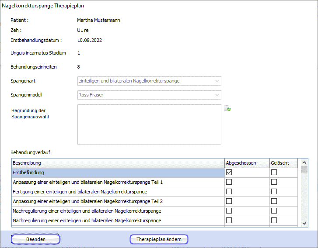The height and width of the screenshot is (248, 318).
Task: Mark Fertigung row as Abgeschossen
Action: tap(229, 192)
